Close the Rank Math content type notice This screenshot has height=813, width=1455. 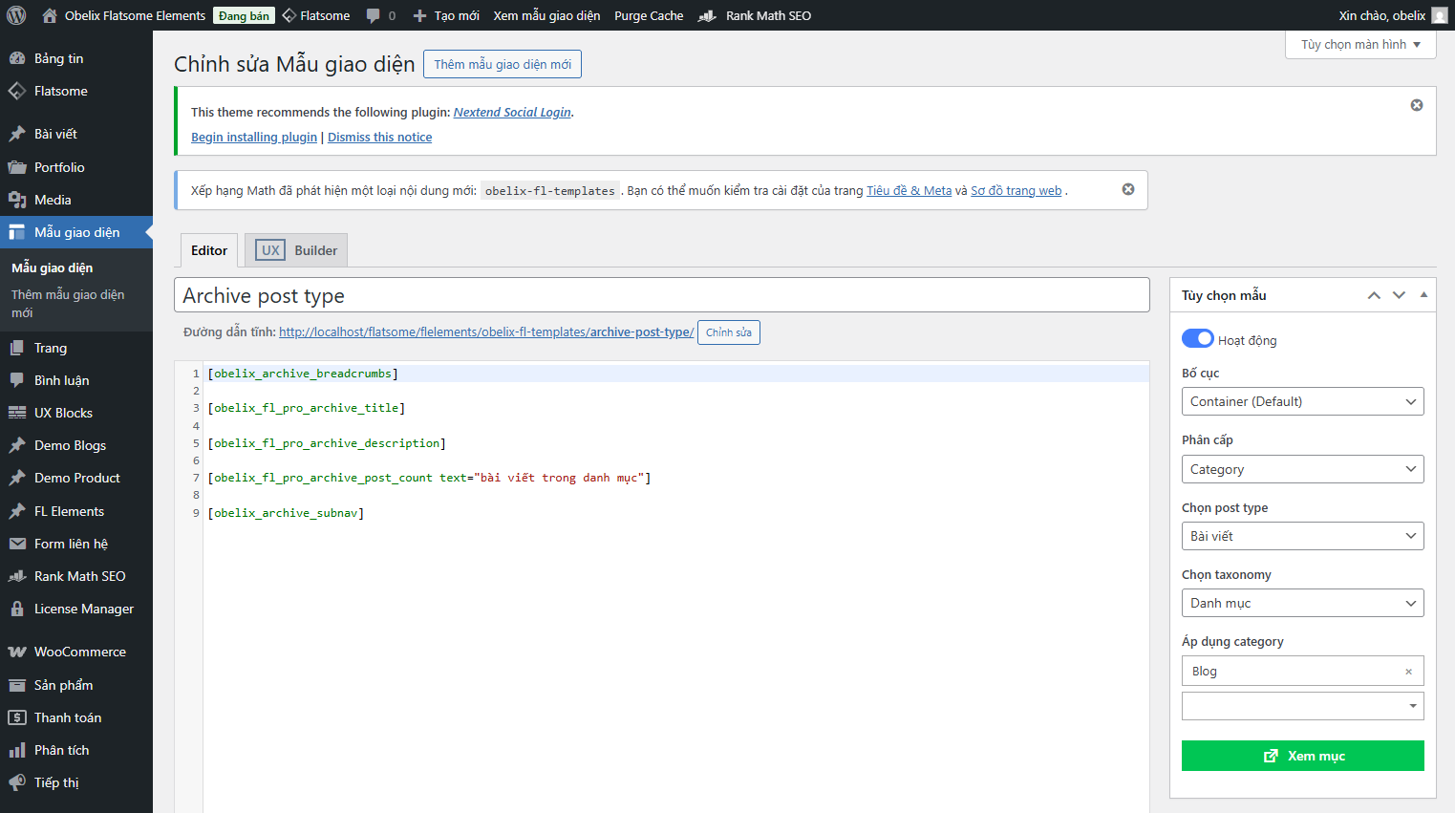tap(1127, 189)
